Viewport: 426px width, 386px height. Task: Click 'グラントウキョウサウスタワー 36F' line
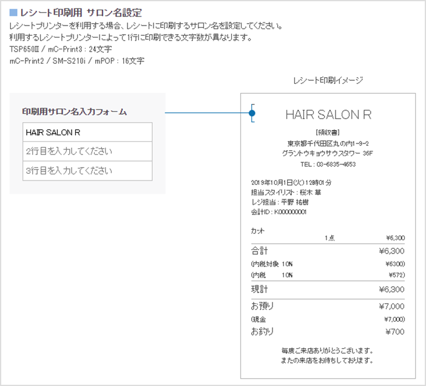click(x=327, y=153)
